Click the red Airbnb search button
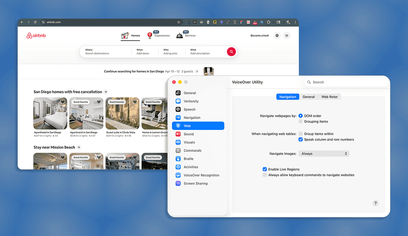408x236 pixels. 231,52
